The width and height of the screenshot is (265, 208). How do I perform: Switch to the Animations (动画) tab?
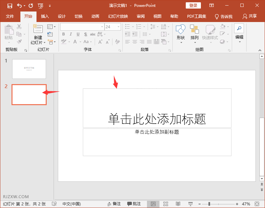(x=95, y=16)
